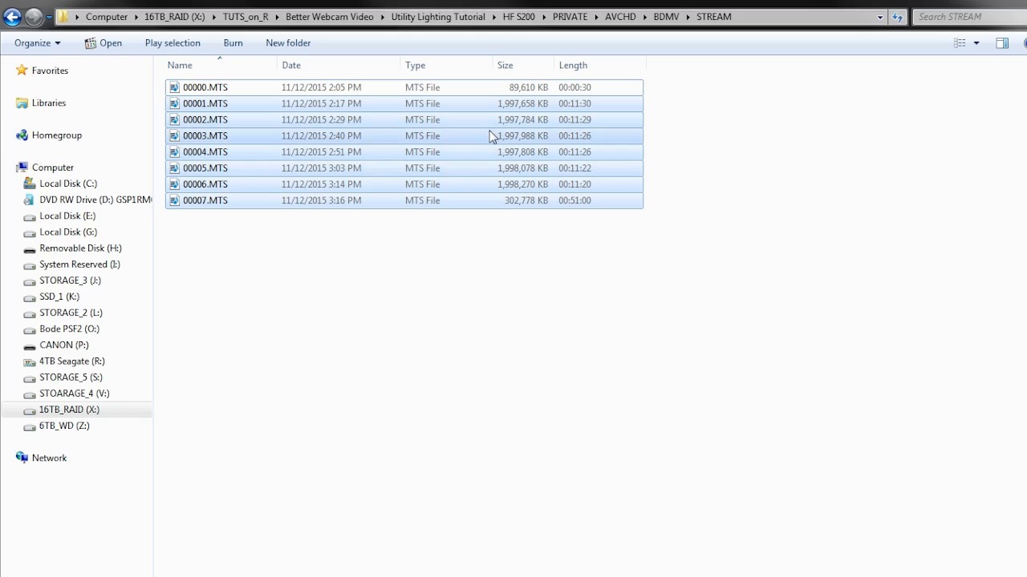Open Removable Disk (H:)
1027x577 pixels.
[x=80, y=248]
